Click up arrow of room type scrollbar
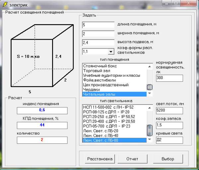The image size is (199, 170). pyautogui.click(x=150, y=66)
